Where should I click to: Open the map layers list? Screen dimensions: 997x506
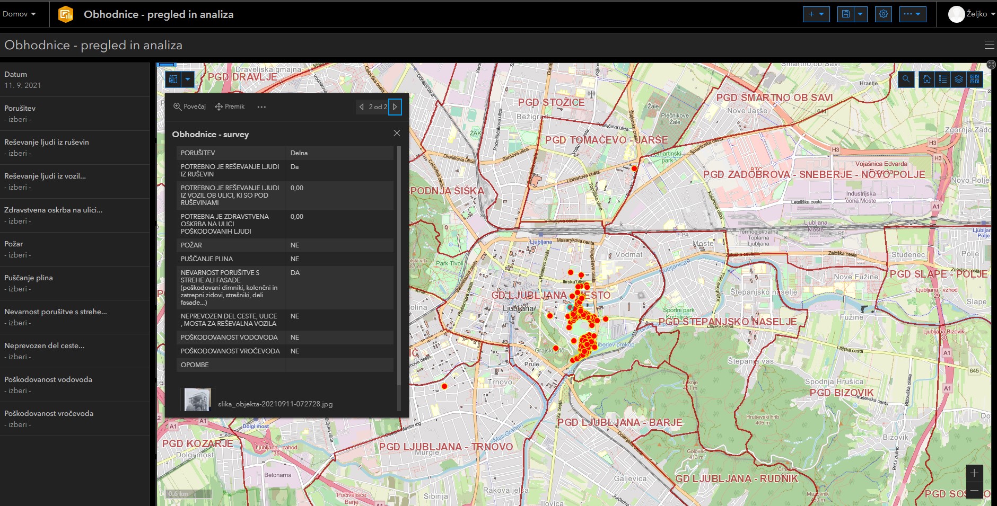pyautogui.click(x=958, y=79)
